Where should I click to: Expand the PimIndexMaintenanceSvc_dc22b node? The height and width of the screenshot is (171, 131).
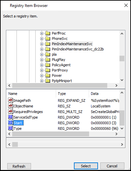coord(42,49)
